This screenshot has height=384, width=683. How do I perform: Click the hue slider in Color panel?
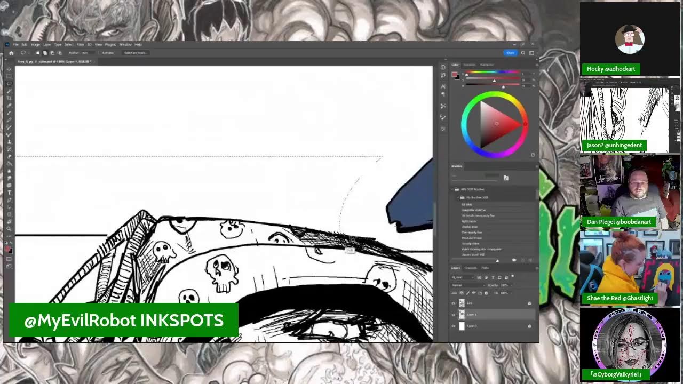(492, 72)
